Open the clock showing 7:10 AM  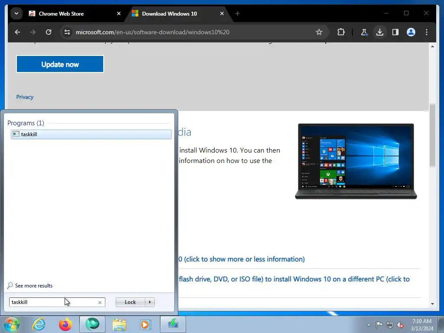point(422,324)
